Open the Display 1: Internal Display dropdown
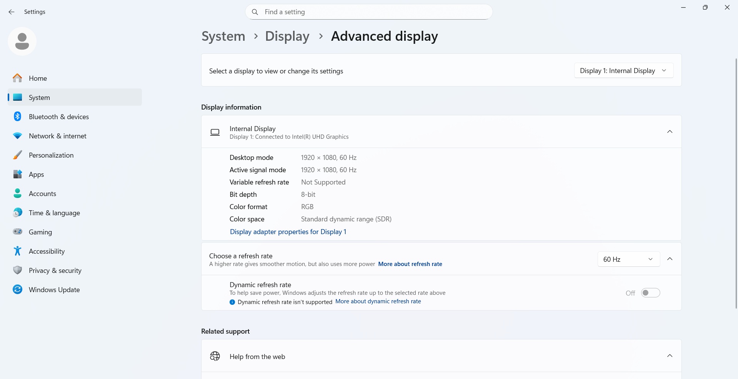The width and height of the screenshot is (738, 379). pyautogui.click(x=623, y=70)
